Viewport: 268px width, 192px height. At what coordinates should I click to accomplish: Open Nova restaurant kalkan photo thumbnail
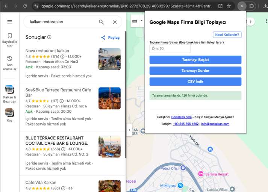tap(109, 59)
